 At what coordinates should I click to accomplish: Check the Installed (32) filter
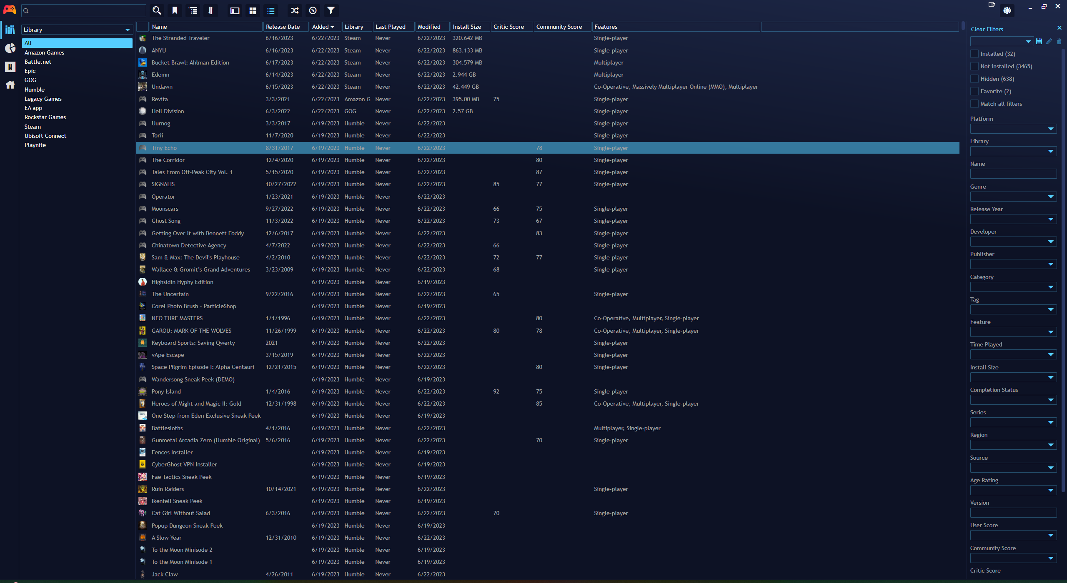pyautogui.click(x=974, y=53)
